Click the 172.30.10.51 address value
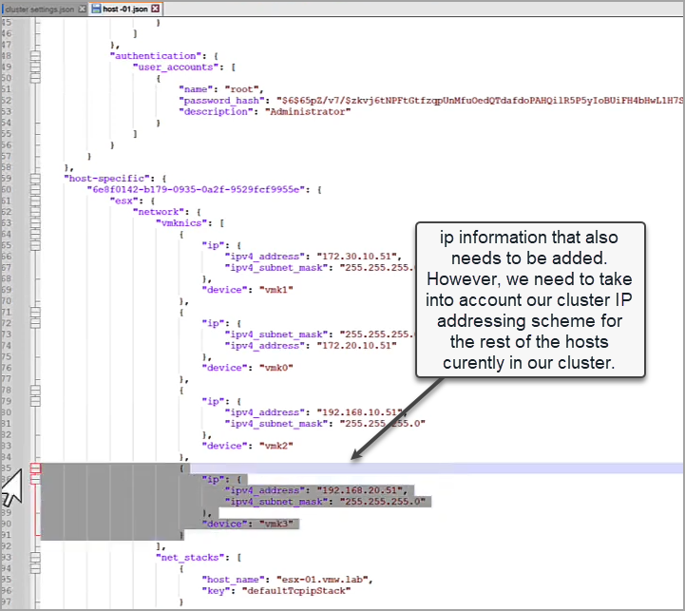Viewport: 685px width, 611px height. pyautogui.click(x=357, y=257)
